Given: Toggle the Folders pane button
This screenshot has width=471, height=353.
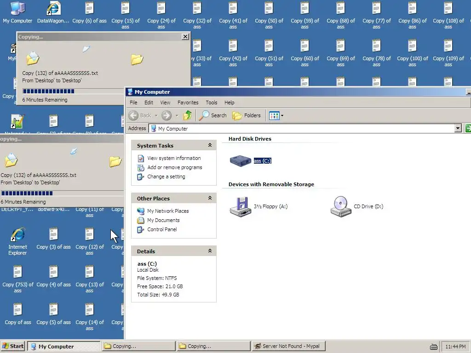Looking at the screenshot, I should (247, 115).
